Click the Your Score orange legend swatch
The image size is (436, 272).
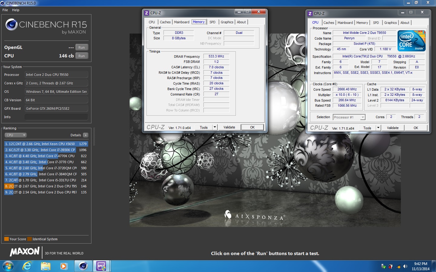click(6, 239)
